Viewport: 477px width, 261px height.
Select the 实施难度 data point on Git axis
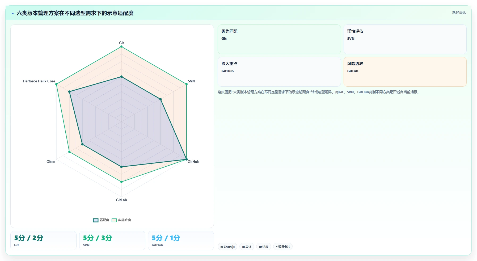pos(121,47)
